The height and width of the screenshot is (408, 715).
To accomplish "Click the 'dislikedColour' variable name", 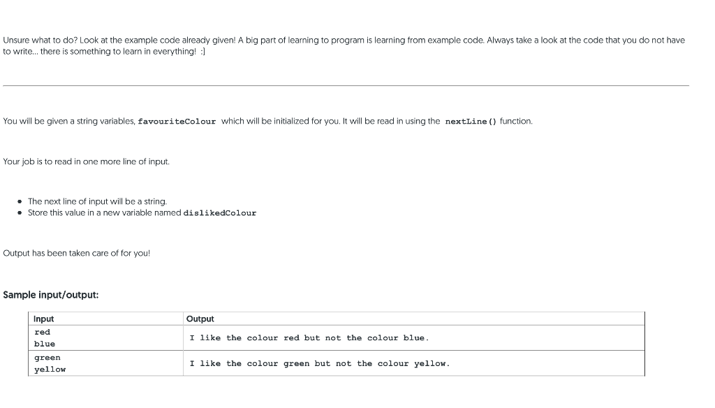I will pyautogui.click(x=220, y=213).
